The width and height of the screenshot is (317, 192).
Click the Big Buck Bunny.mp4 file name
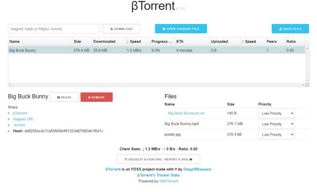[181, 124]
